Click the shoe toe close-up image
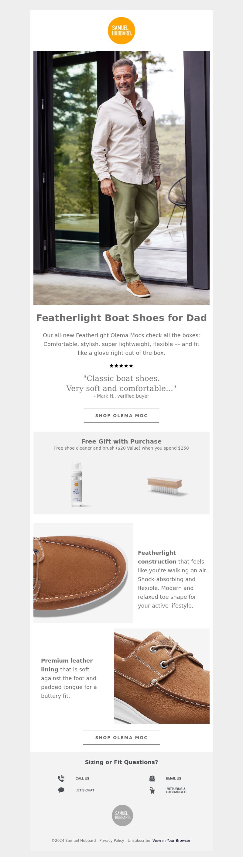The width and height of the screenshot is (243, 857). 83,573
